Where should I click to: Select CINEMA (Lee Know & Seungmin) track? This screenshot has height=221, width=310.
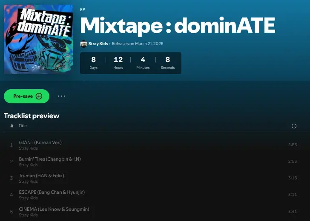click(54, 209)
